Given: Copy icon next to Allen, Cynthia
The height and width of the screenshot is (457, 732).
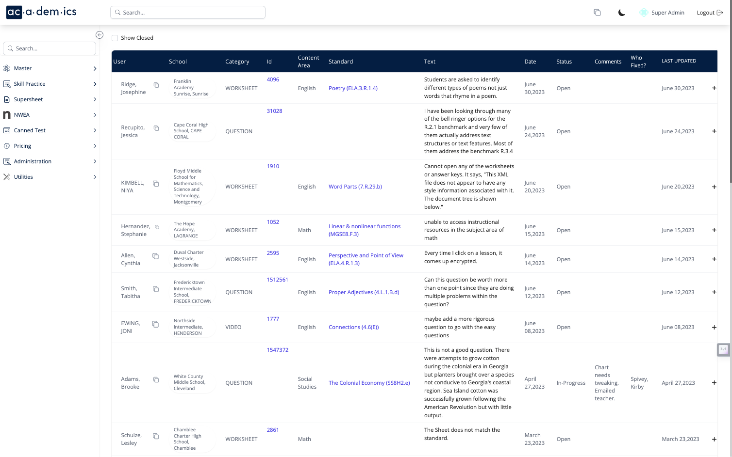Looking at the screenshot, I should (155, 256).
